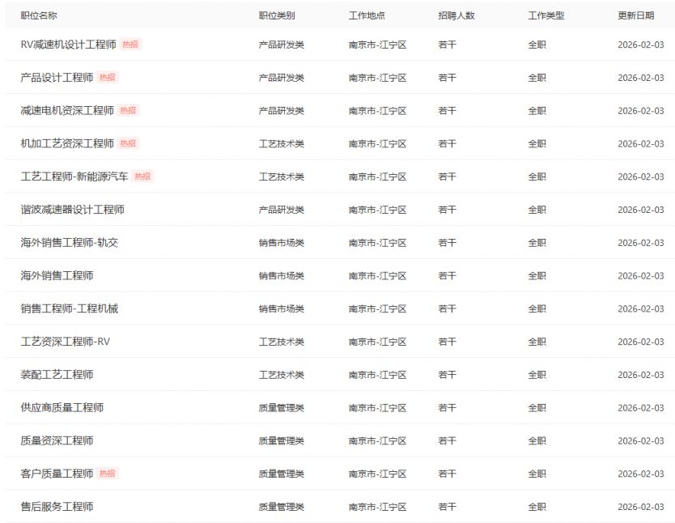This screenshot has width=675, height=523.
Task: Click 南京市-江宁区 in the 工艺资深工程师-RV row
Action: [377, 342]
